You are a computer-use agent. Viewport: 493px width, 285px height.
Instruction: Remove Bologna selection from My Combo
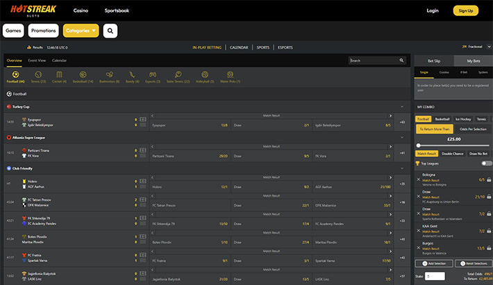(418, 179)
